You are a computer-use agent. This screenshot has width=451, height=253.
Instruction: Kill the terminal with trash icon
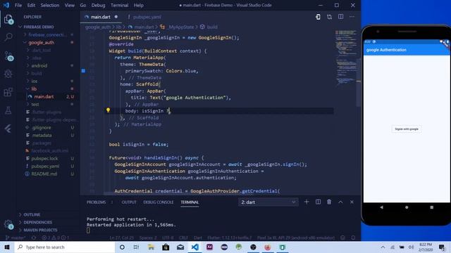tap(329, 202)
